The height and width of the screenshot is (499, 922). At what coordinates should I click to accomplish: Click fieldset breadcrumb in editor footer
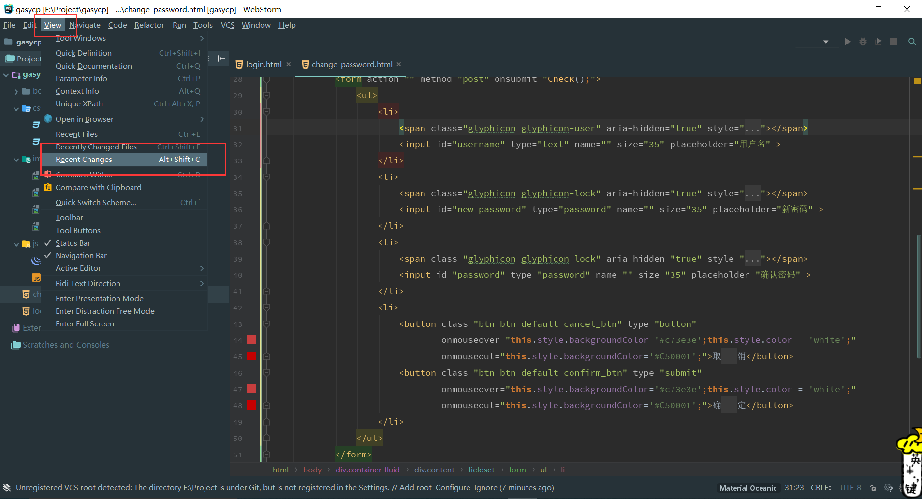click(x=481, y=470)
